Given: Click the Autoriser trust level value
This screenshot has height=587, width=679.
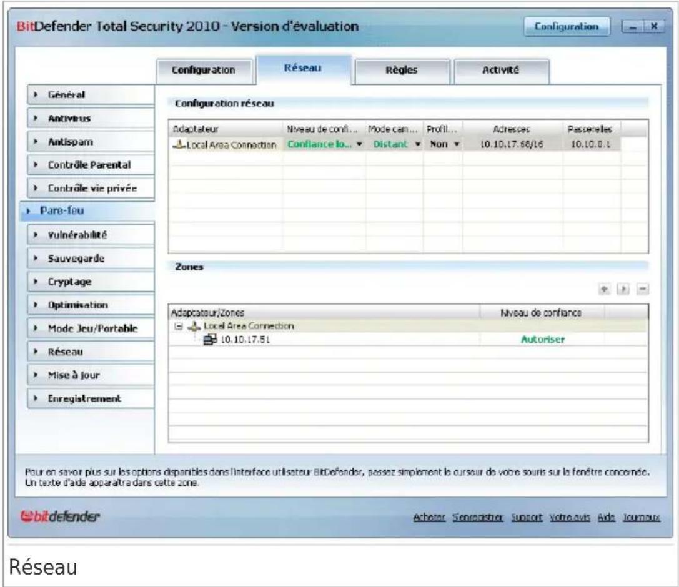Looking at the screenshot, I should tap(543, 340).
